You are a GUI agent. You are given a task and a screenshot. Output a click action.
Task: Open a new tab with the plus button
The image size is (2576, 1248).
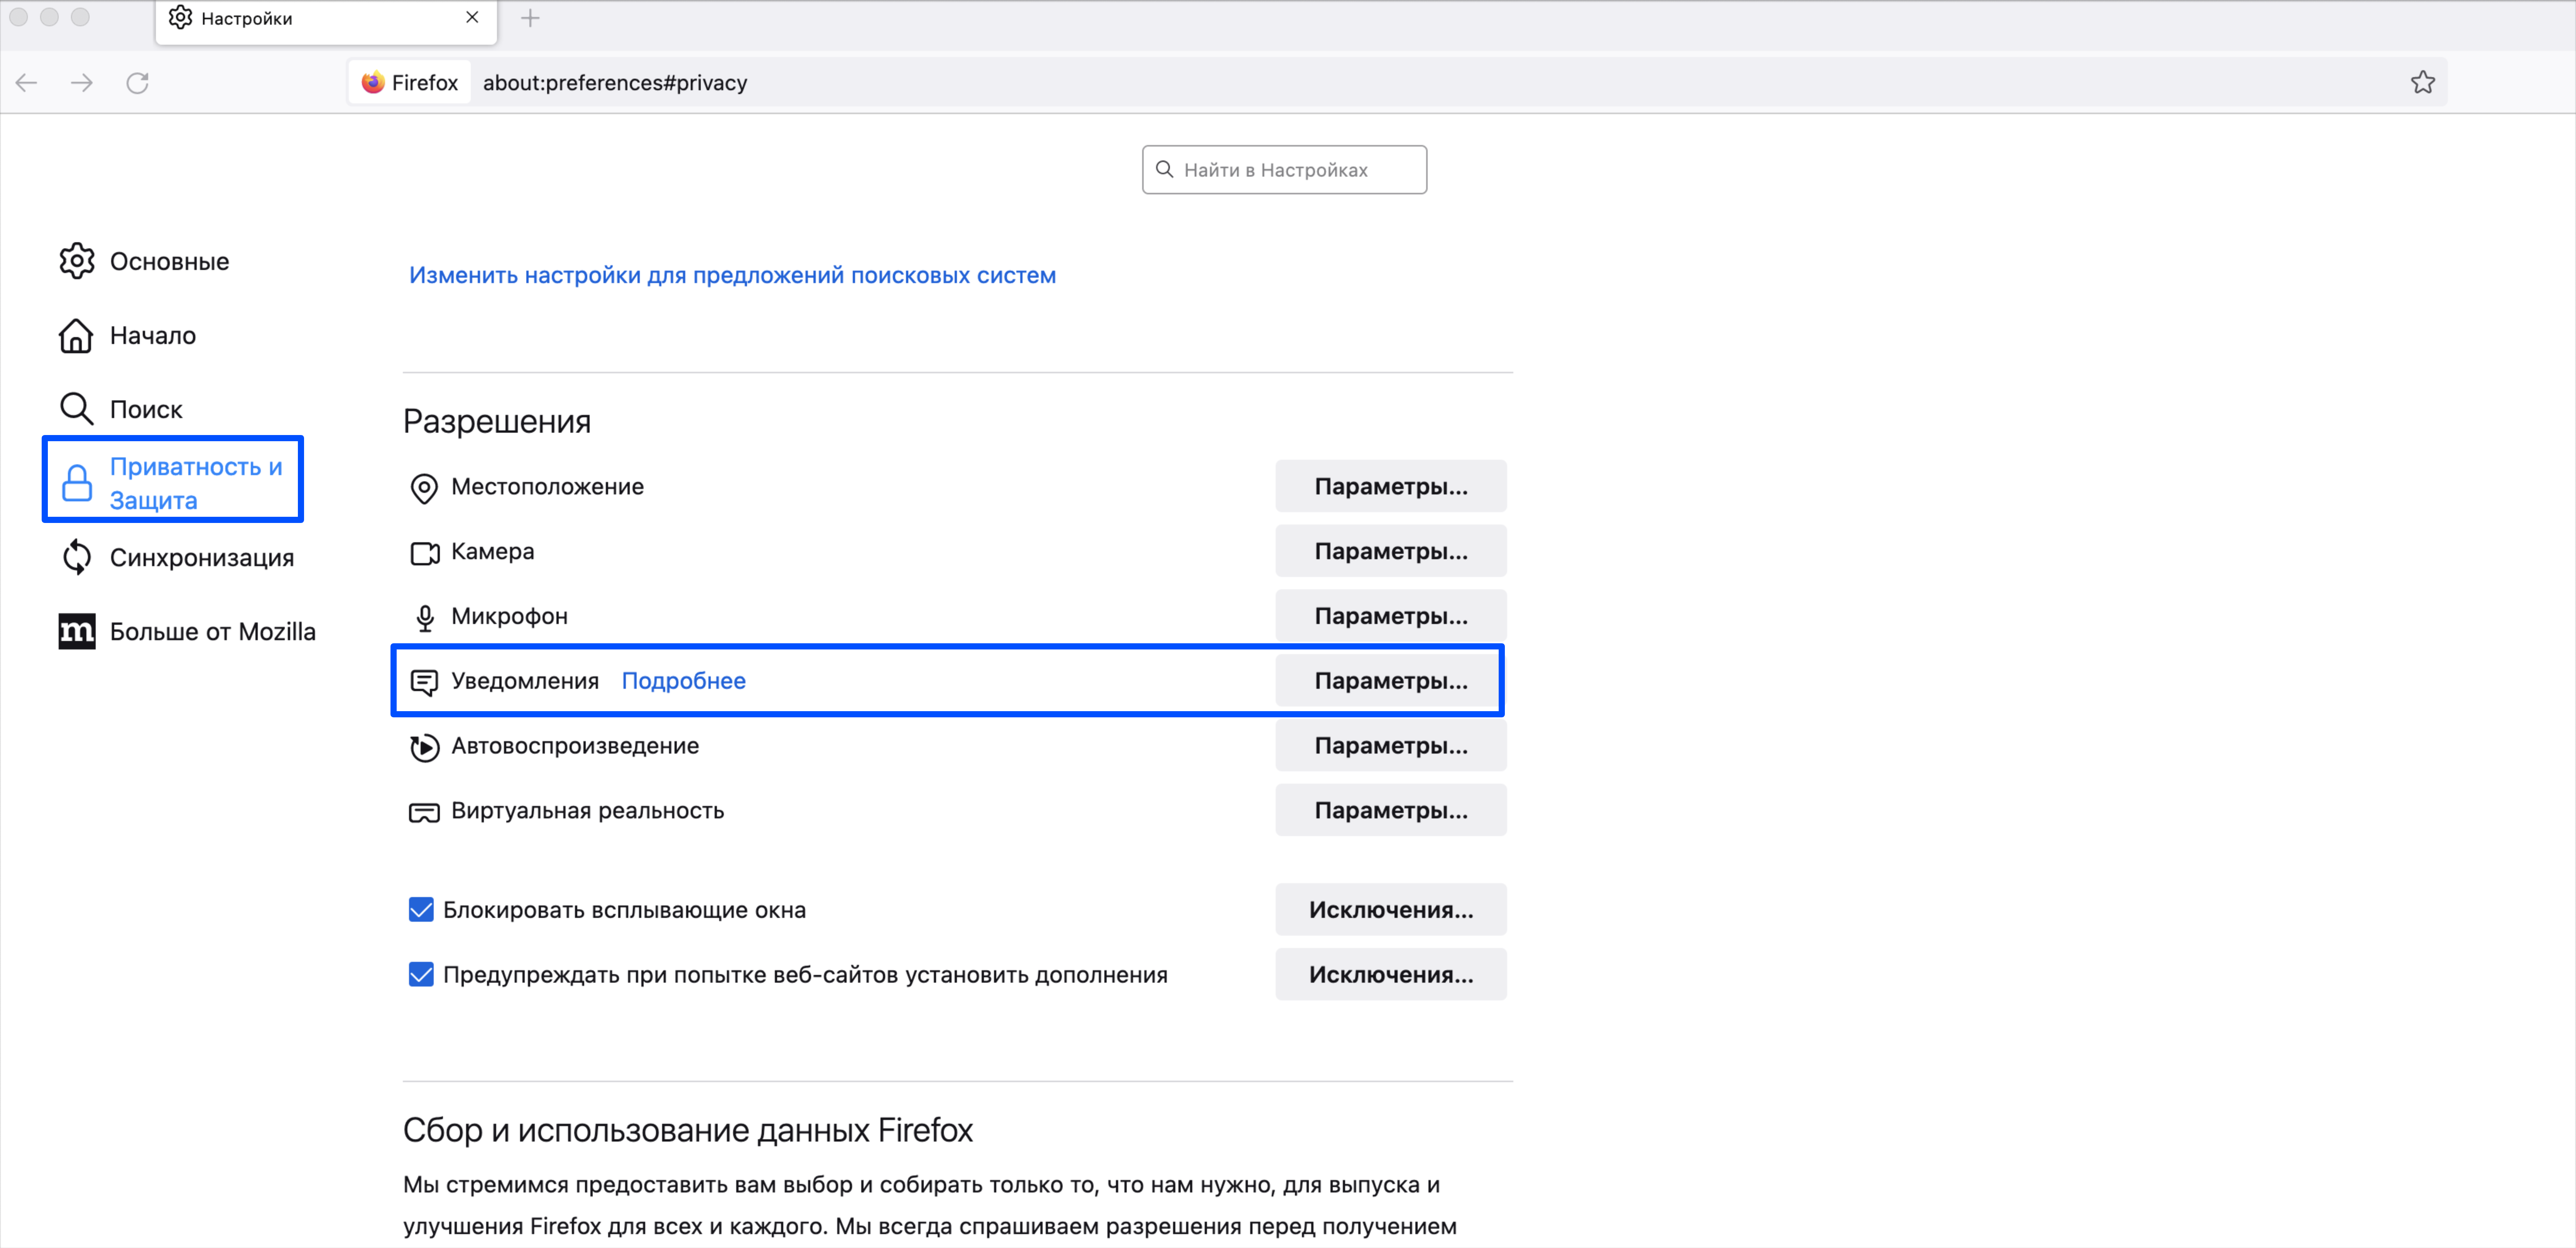530,18
